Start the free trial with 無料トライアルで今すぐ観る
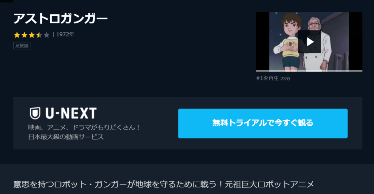This screenshot has width=374, height=194. [263, 123]
